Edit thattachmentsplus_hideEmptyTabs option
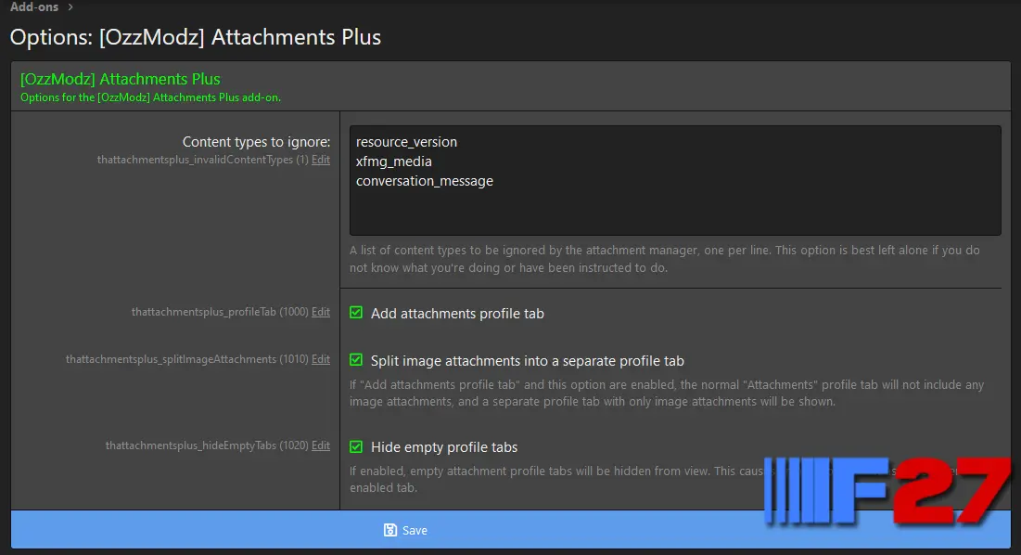 pyautogui.click(x=320, y=445)
